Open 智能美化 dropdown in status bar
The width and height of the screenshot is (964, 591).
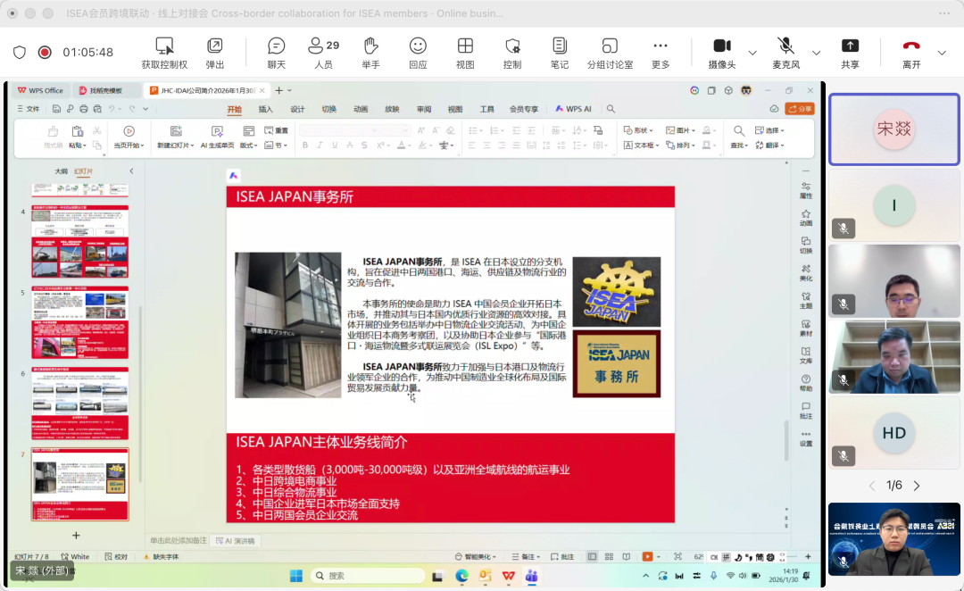coord(475,556)
